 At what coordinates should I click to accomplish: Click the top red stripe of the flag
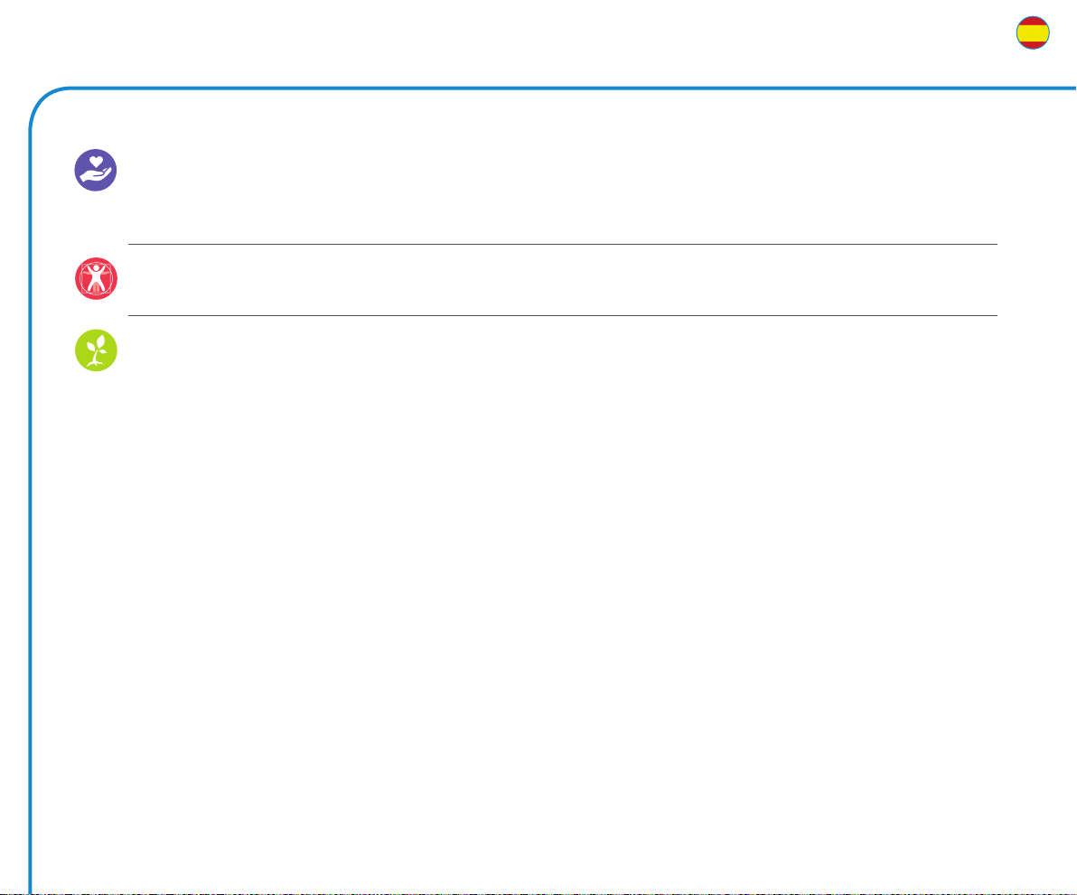pos(1033,22)
